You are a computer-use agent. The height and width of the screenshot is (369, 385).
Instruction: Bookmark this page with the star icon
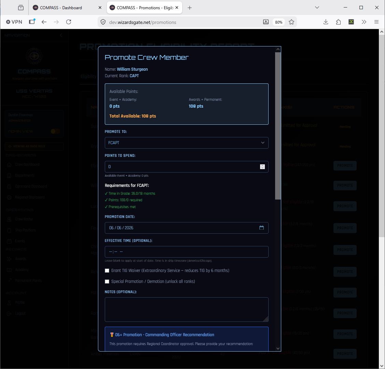tap(291, 22)
